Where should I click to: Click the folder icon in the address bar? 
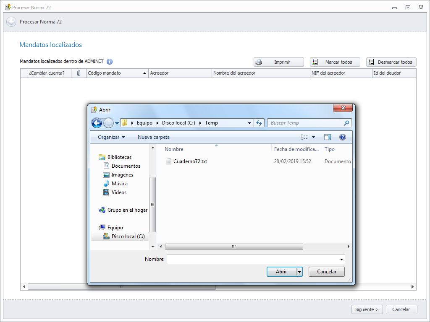point(124,123)
